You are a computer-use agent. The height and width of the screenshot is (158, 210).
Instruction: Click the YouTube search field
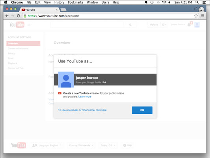coord(87,25)
